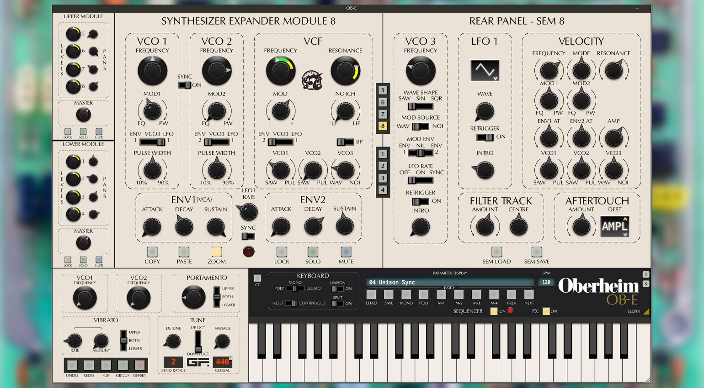Toggle LFO 1 RETRIGGER ON switch
The width and height of the screenshot is (704, 388).
[x=485, y=137]
